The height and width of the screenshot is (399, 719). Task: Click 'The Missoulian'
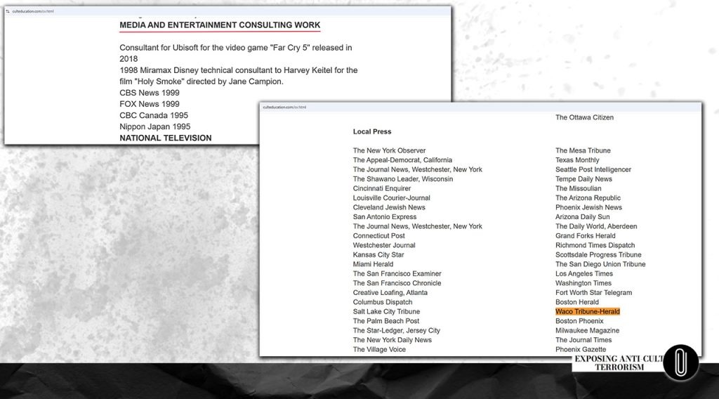579,188
